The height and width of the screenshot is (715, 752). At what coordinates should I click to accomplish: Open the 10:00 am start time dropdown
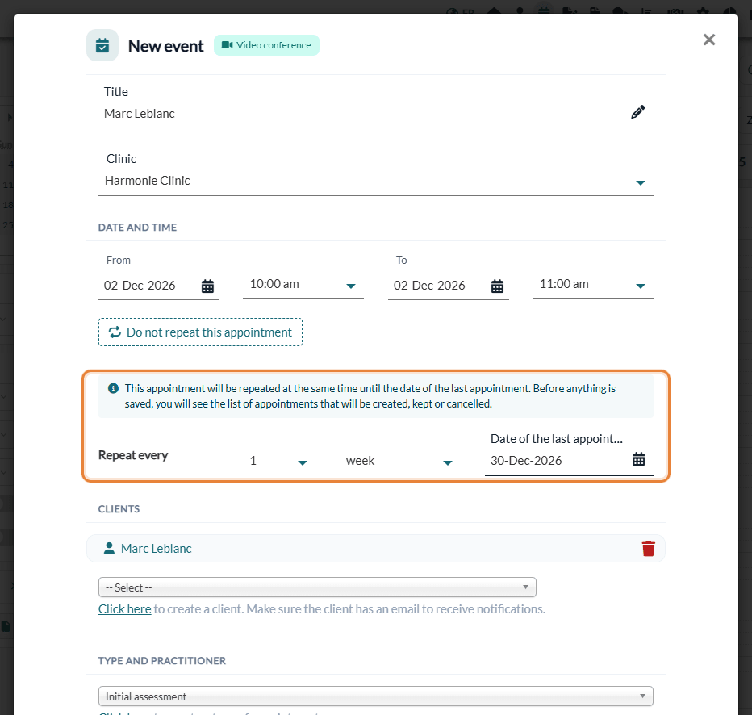(303, 285)
